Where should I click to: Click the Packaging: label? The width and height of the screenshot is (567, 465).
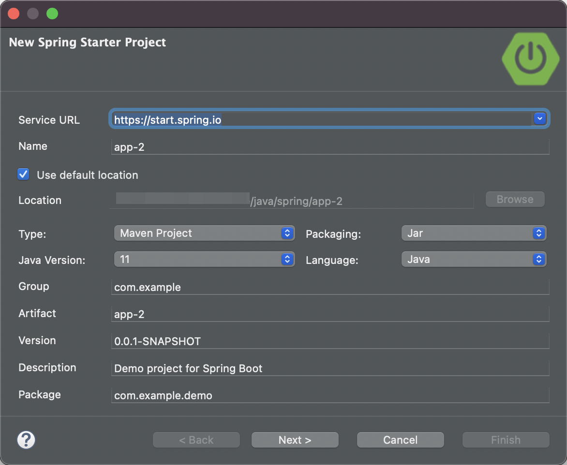333,234
